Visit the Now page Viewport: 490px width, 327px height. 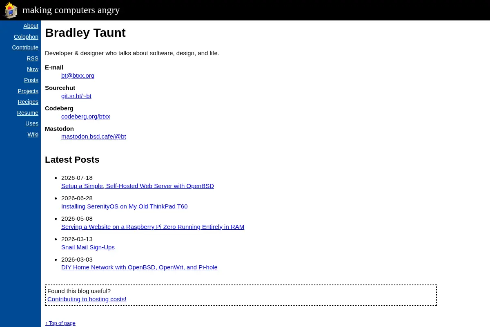click(33, 69)
